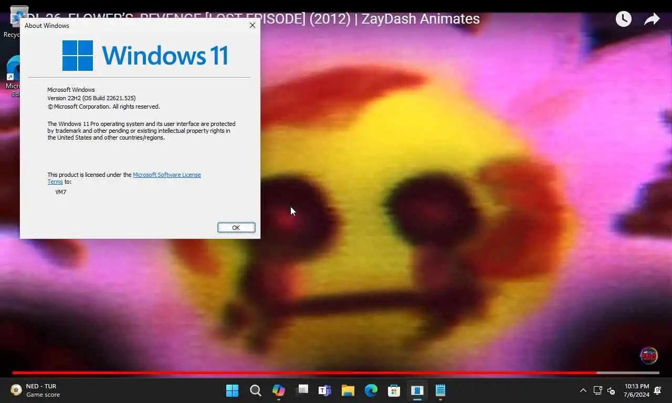Select the active winver taskbar icon
672x403 pixels.
pos(417,390)
